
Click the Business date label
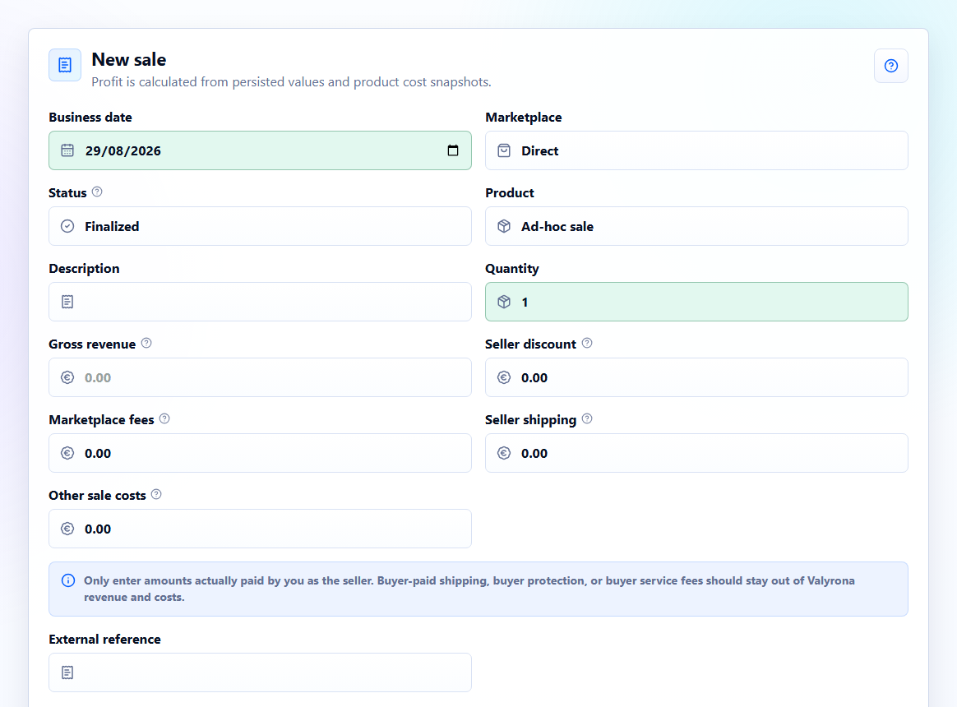pyautogui.click(x=90, y=118)
